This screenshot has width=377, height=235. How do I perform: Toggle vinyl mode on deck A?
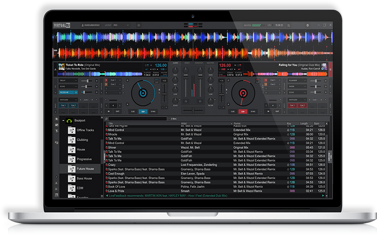coord(157,80)
